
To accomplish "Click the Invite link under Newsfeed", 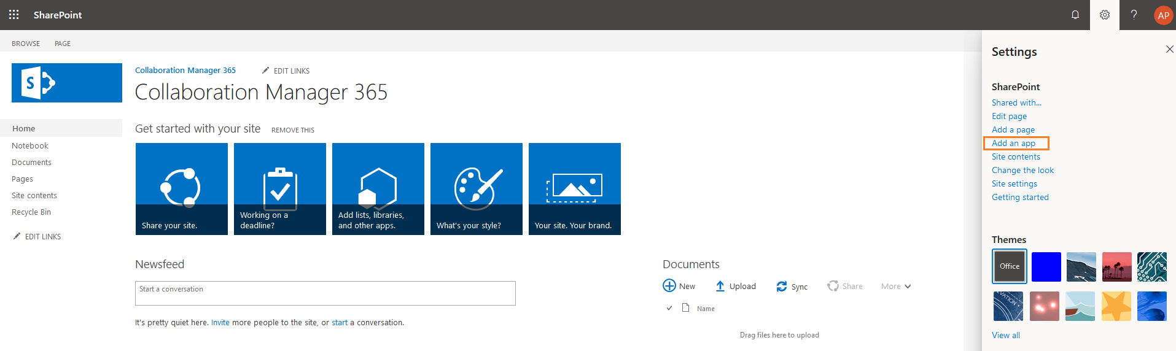I will (220, 322).
